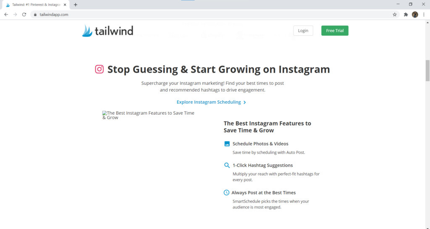Click the Stop Guessing & Start Growing headline
This screenshot has height=229, width=430.
tap(218, 69)
